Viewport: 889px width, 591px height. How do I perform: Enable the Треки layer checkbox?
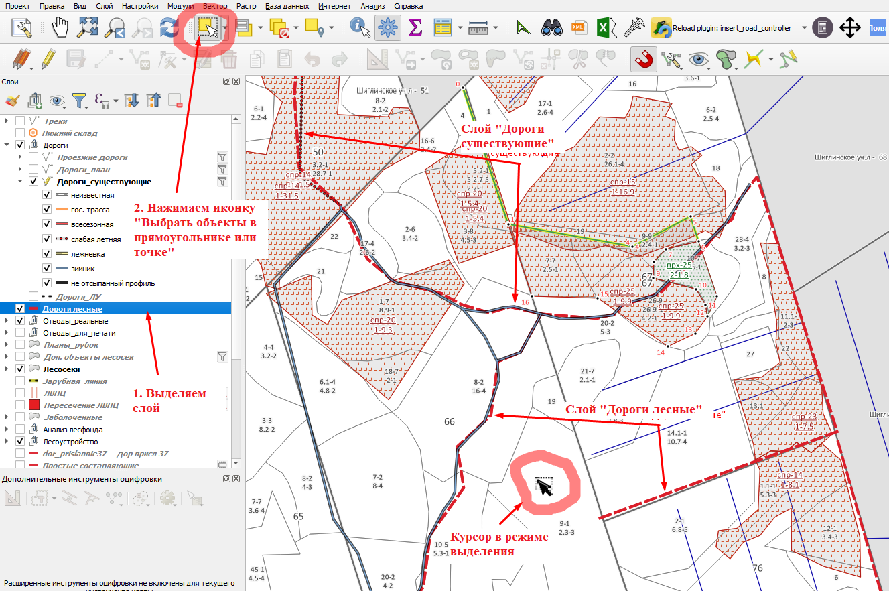point(20,121)
